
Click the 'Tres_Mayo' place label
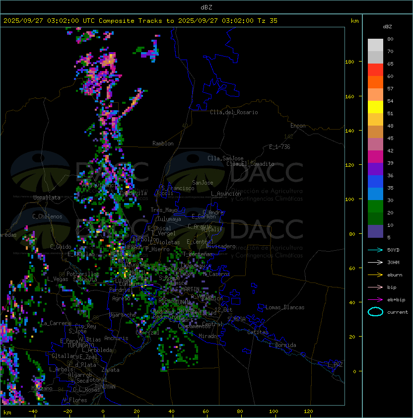(x=164, y=210)
